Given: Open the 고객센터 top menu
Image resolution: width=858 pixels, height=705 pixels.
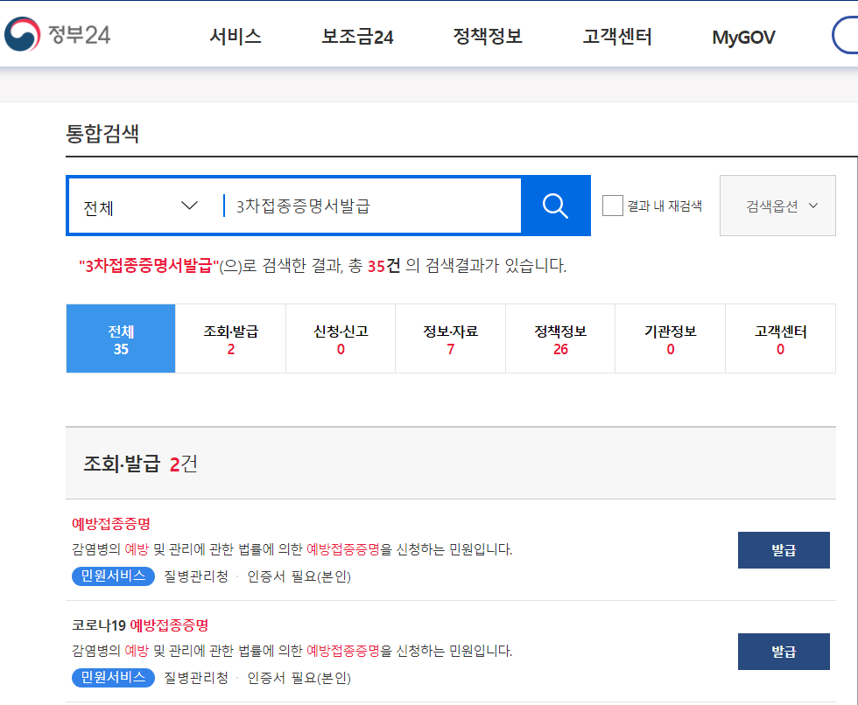Looking at the screenshot, I should tap(616, 36).
